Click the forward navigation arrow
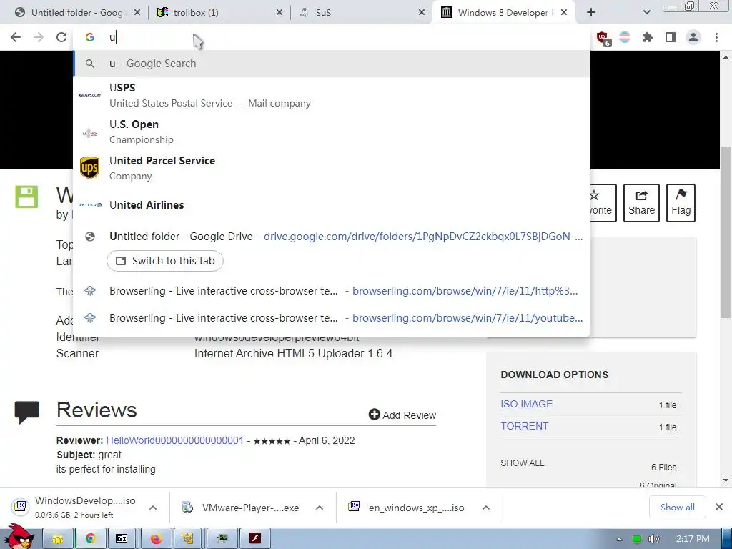The width and height of the screenshot is (732, 549). point(39,37)
